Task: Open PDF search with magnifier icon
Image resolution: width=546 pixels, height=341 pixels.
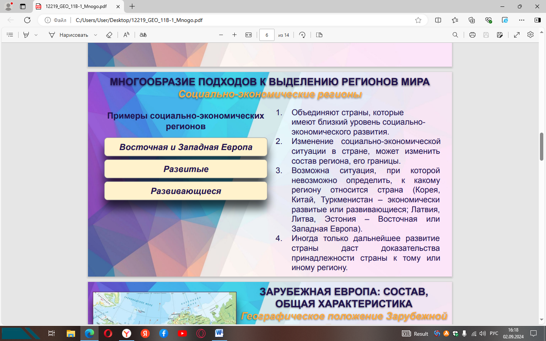Action: click(455, 35)
